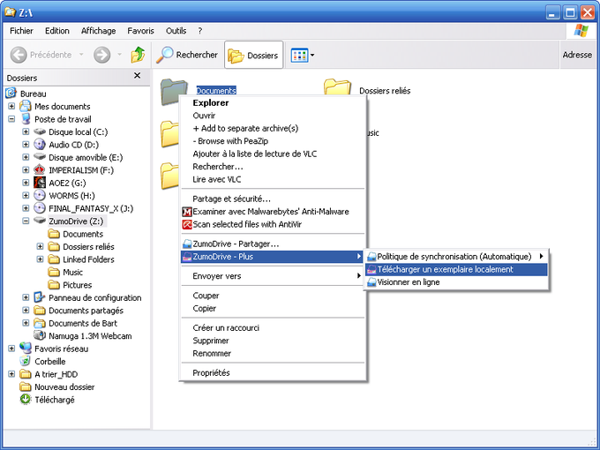Click the Edition menu
600x450 pixels.
coord(57,31)
